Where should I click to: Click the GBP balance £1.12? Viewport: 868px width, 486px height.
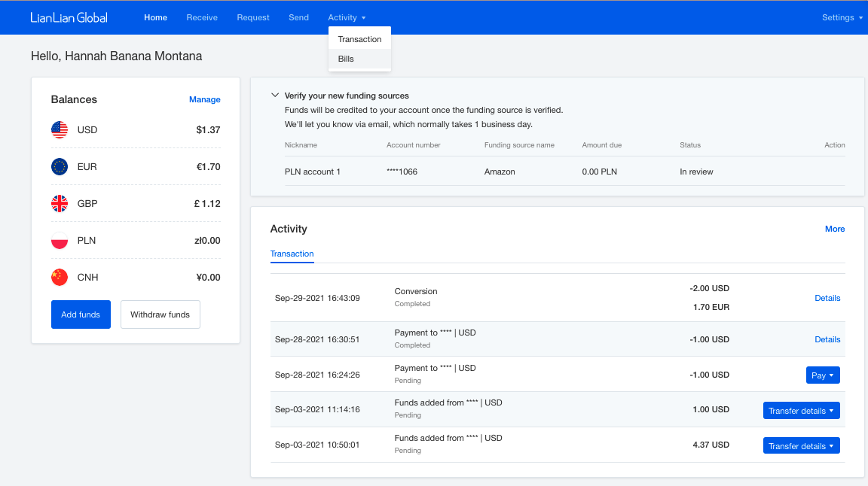207,203
